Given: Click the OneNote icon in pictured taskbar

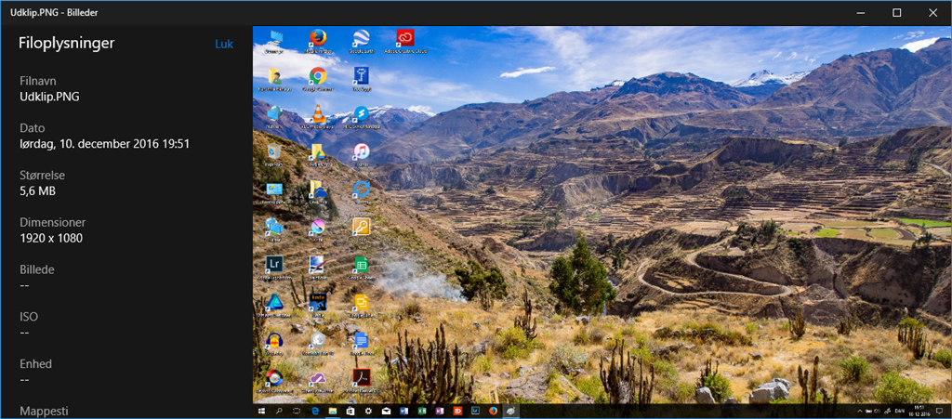Looking at the screenshot, I should click(x=439, y=411).
